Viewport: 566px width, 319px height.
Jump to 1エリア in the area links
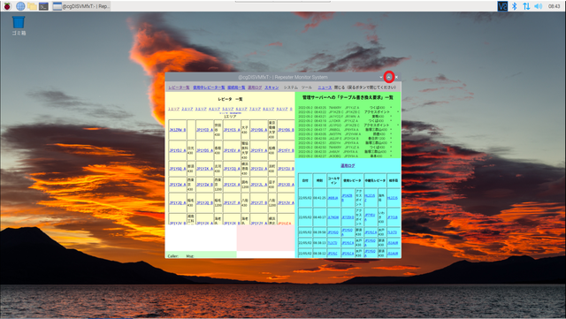(x=173, y=109)
